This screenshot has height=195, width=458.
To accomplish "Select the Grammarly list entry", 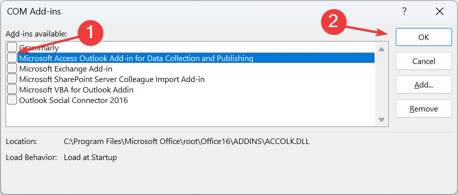I will (39, 47).
